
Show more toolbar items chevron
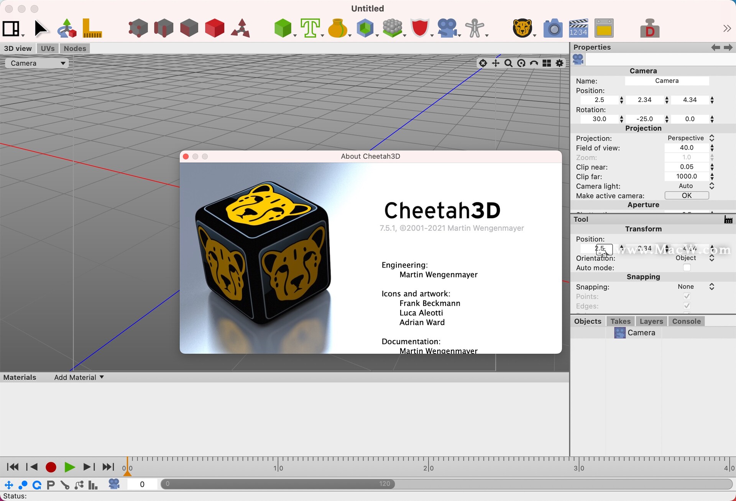[x=727, y=28]
